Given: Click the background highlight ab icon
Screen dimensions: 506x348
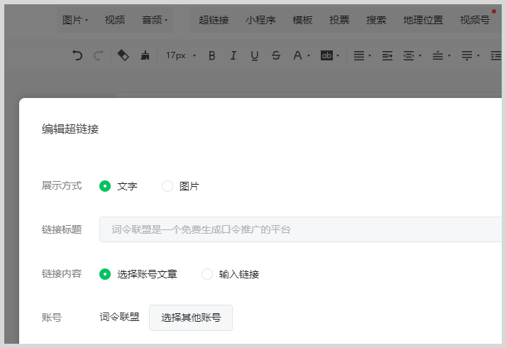Looking at the screenshot, I should point(326,55).
